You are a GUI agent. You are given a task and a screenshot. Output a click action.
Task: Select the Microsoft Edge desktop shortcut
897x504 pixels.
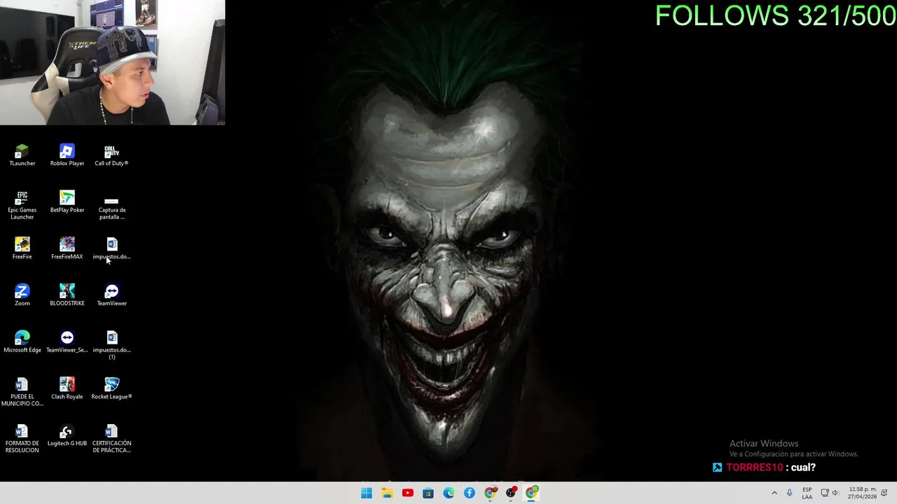pyautogui.click(x=22, y=342)
